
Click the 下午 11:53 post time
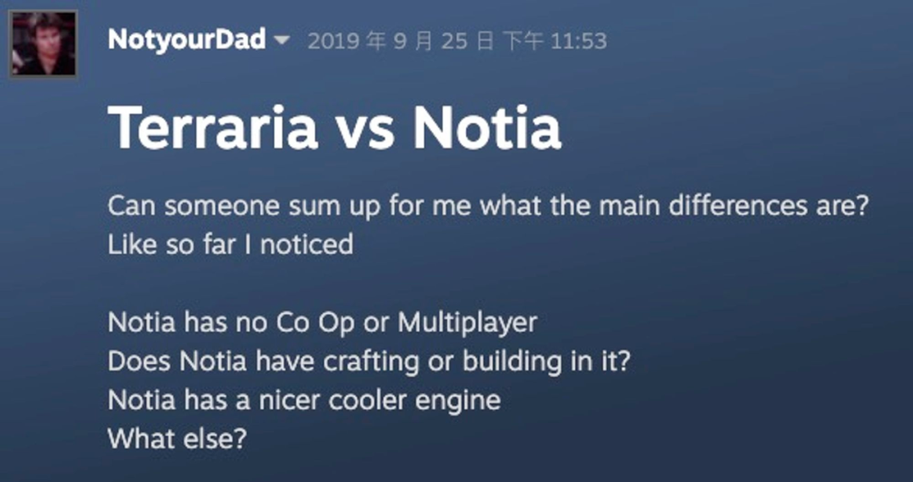[555, 41]
